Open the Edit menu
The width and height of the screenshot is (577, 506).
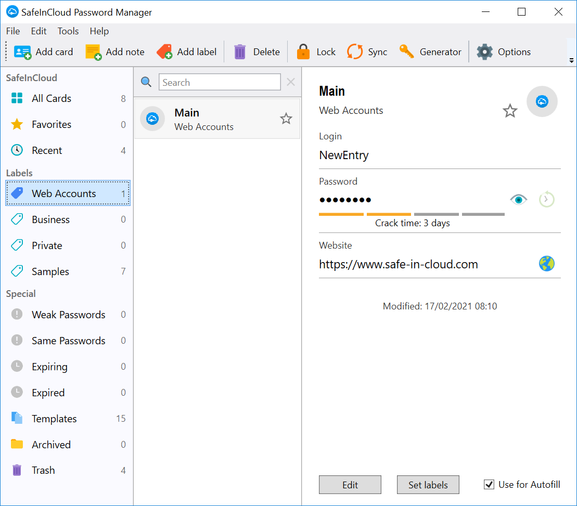click(39, 31)
